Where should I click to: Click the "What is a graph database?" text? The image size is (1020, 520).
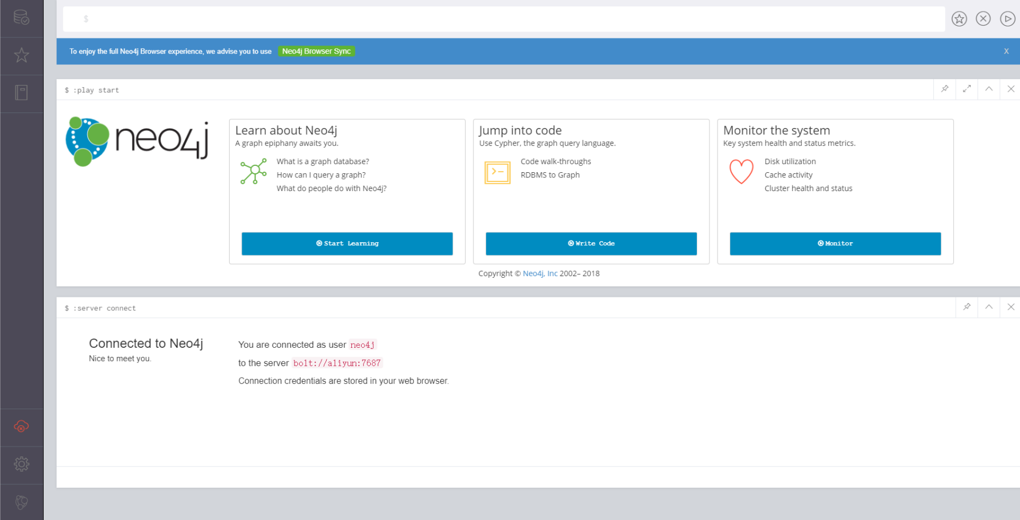pos(323,162)
